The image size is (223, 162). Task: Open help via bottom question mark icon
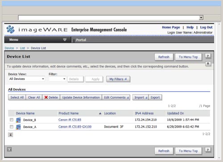pos(208,150)
